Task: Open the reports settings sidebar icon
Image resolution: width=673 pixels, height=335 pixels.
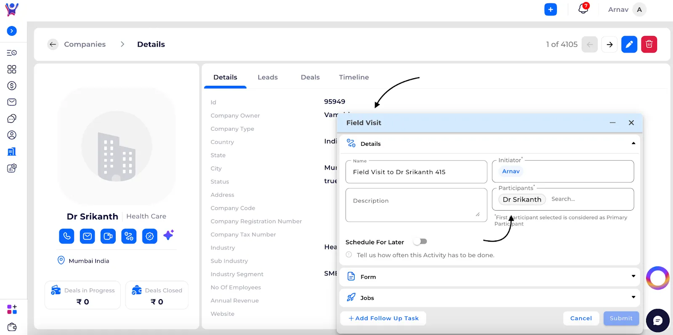Action: 12,168
